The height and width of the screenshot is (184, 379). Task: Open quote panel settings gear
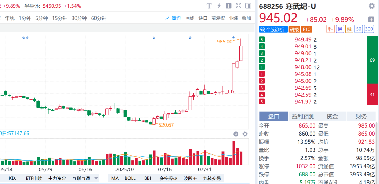[372, 6]
